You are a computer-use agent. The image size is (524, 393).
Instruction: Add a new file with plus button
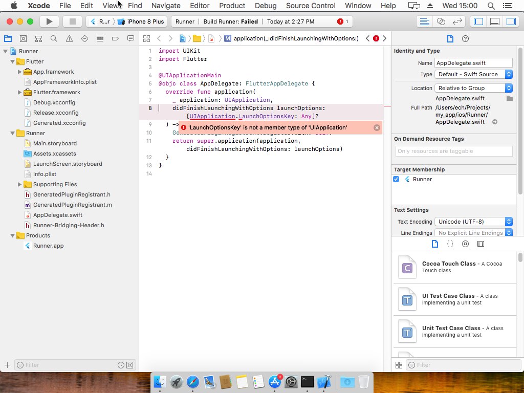point(7,365)
